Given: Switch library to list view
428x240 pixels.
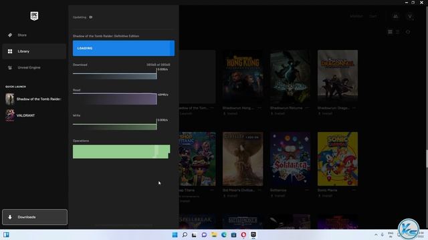Looking at the screenshot, I should click(398, 32).
